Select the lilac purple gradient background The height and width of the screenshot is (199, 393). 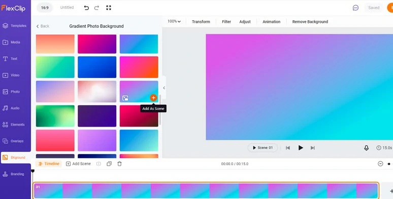click(97, 140)
